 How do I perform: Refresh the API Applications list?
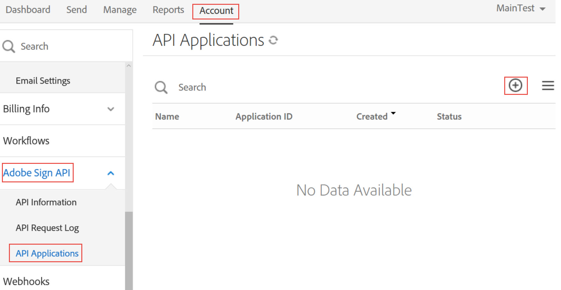(x=274, y=40)
